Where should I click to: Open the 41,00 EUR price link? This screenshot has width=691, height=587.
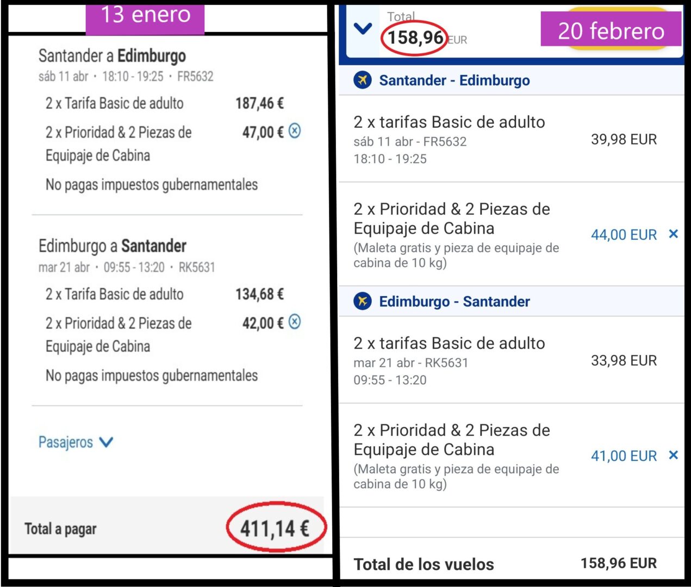pos(624,456)
